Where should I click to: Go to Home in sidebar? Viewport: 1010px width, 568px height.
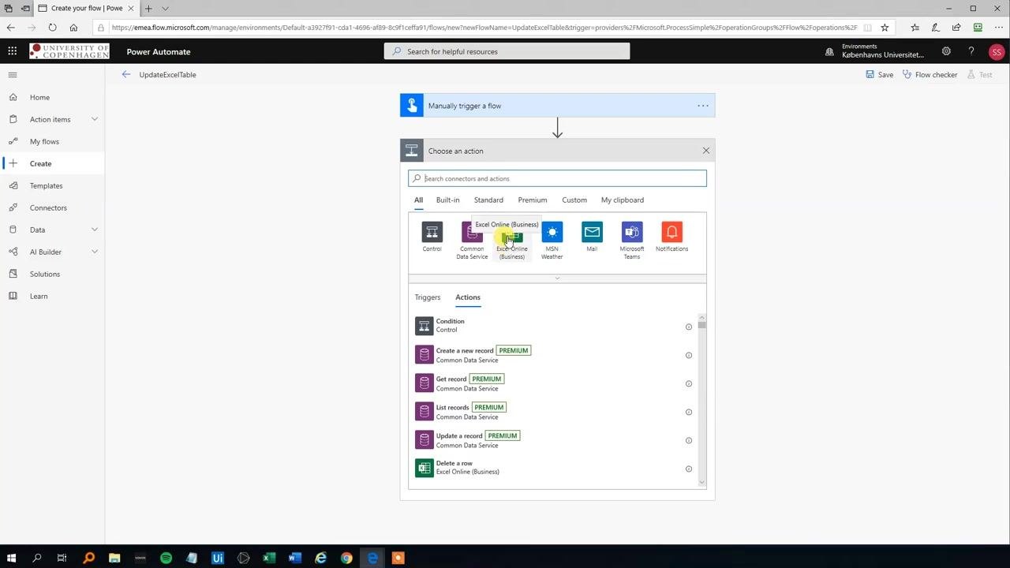pyautogui.click(x=39, y=97)
